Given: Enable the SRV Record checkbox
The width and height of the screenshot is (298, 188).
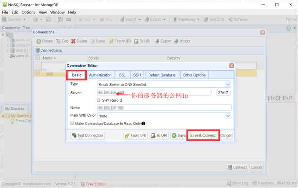Looking at the screenshot, I should coord(99,100).
